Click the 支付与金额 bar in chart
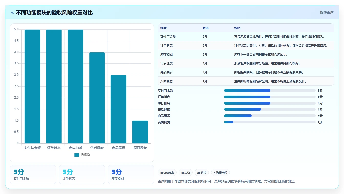344x194 pixels. point(32,86)
